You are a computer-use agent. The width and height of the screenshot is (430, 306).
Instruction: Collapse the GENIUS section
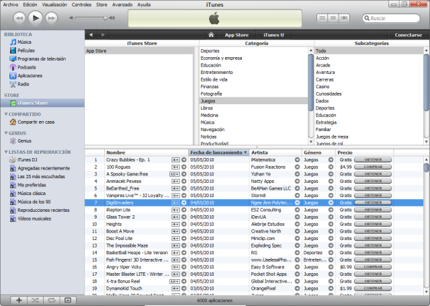[x=6, y=133]
